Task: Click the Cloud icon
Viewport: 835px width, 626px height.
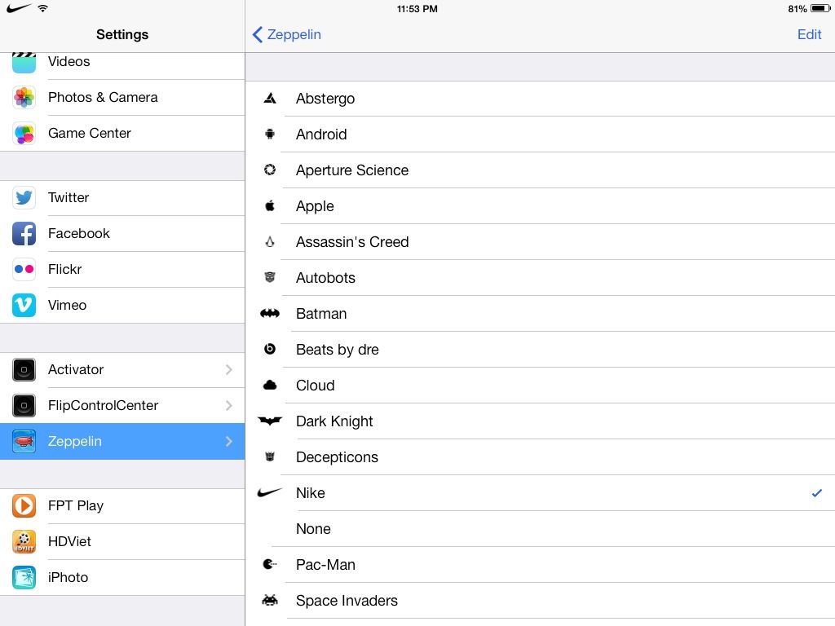Action: pyautogui.click(x=270, y=385)
